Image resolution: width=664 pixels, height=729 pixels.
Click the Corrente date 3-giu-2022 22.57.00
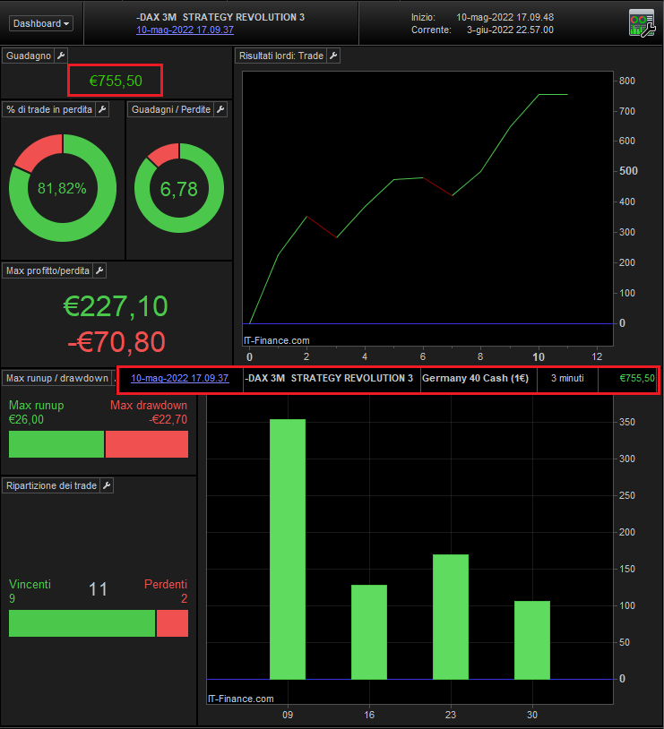(510, 30)
